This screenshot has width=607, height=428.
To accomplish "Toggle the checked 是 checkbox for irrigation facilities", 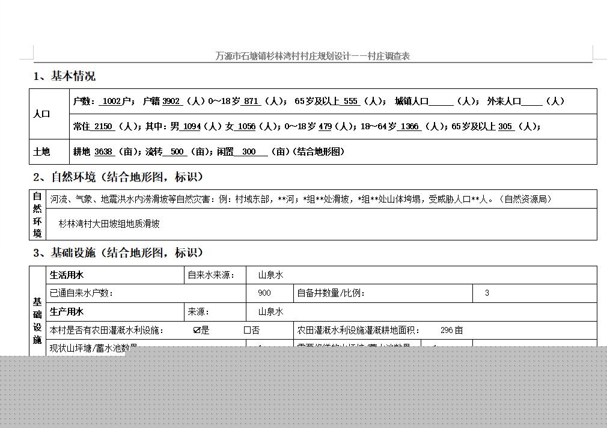I will point(197,330).
